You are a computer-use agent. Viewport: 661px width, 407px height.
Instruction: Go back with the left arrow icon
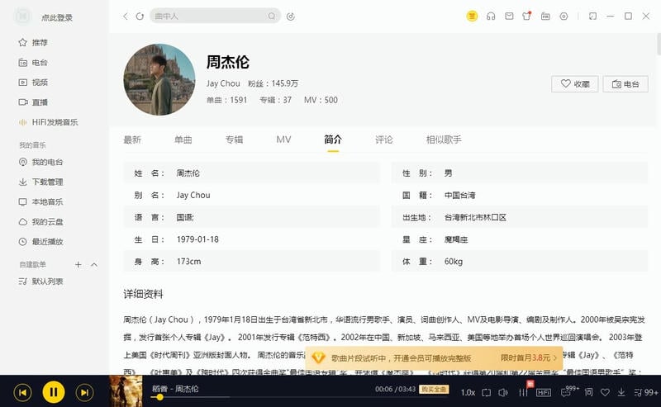point(126,16)
